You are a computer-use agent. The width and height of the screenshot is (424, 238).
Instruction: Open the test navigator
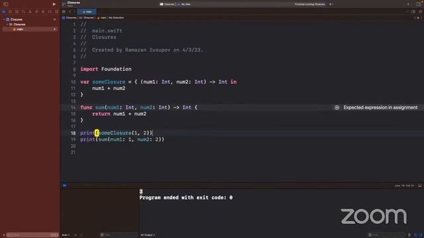click(36, 12)
